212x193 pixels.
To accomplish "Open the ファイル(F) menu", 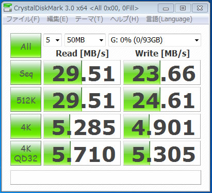I will click(x=23, y=19).
